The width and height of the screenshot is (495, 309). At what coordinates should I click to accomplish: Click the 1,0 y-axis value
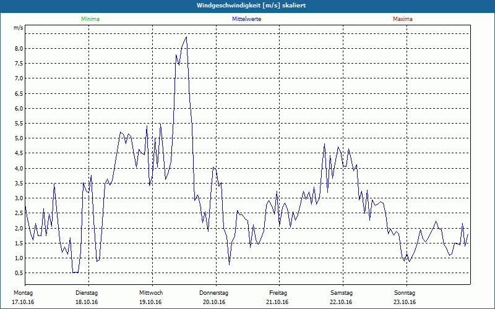(19, 258)
